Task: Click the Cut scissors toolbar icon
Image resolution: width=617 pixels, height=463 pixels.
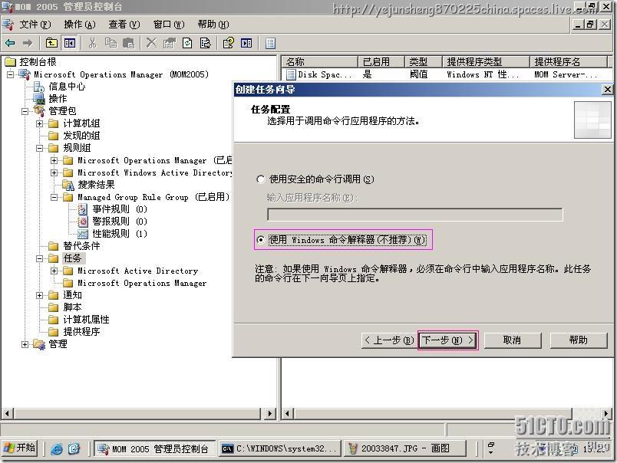Action: [x=92, y=43]
